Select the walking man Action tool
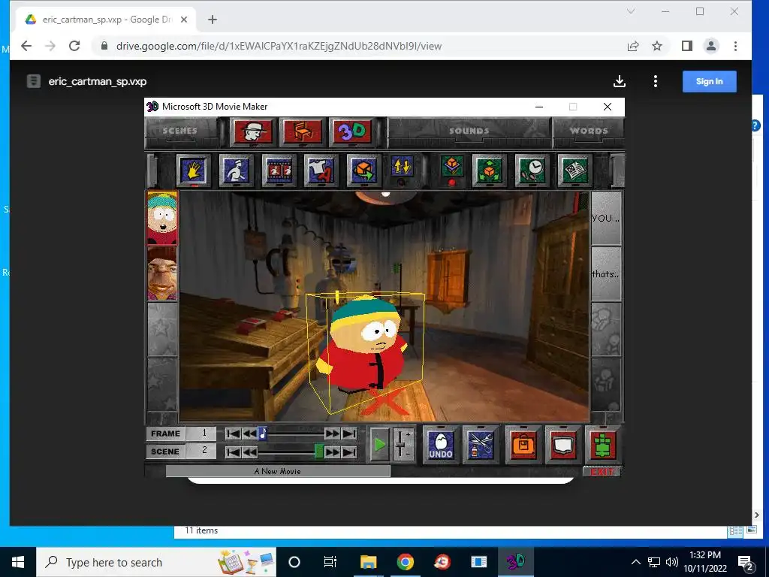The image size is (769, 577). 237,171
